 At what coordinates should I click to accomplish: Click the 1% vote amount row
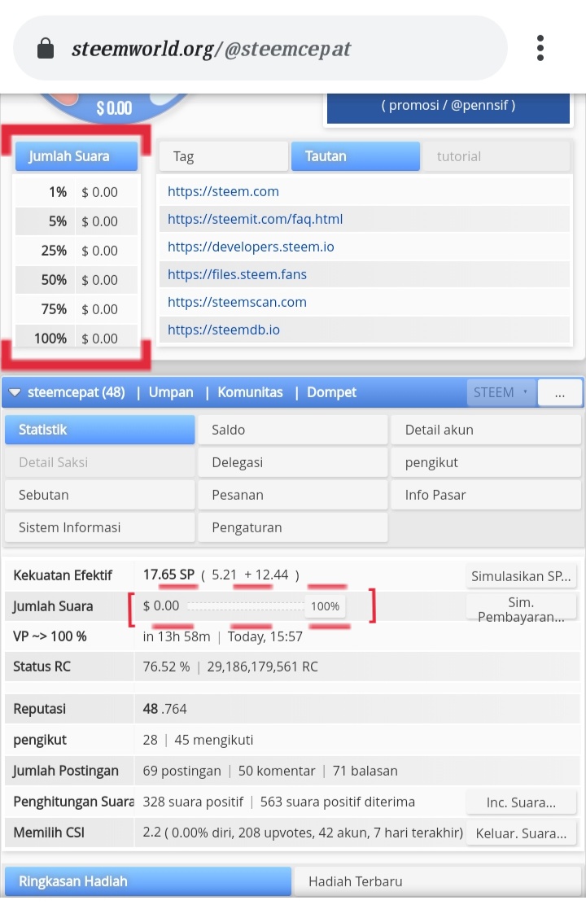[77, 192]
